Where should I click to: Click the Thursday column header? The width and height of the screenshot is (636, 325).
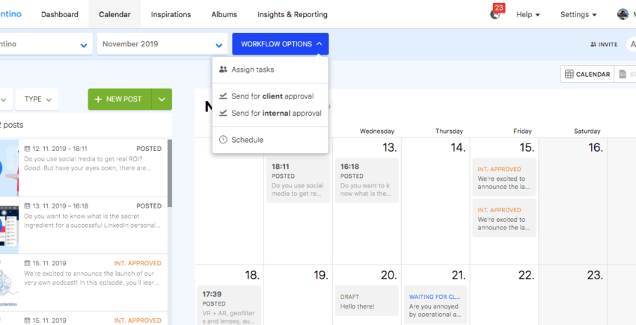pos(449,131)
